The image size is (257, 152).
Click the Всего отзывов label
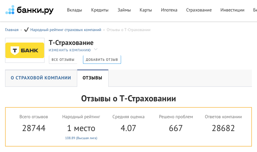click(34, 117)
